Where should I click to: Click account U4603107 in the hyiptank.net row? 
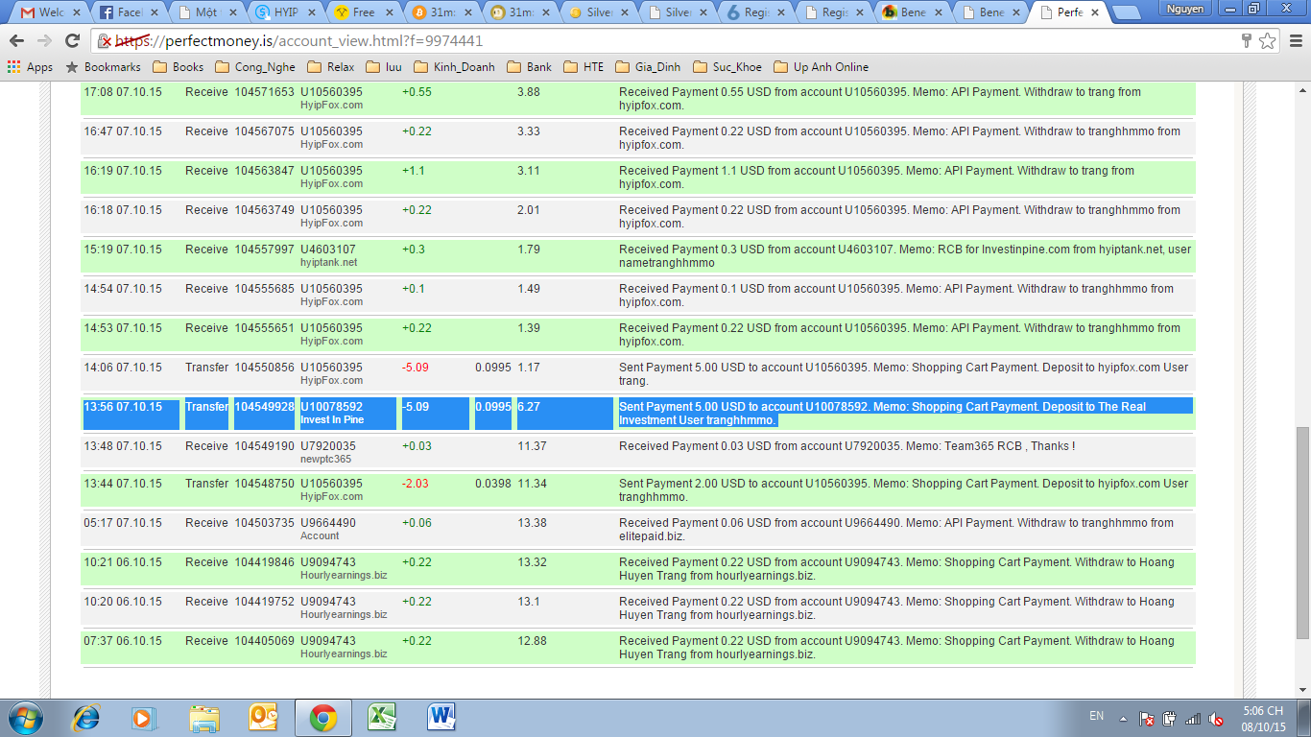click(327, 250)
